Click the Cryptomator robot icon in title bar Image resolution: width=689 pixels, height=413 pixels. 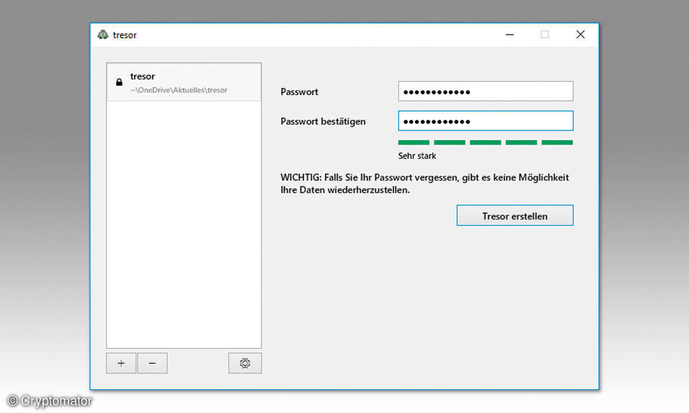tap(103, 34)
